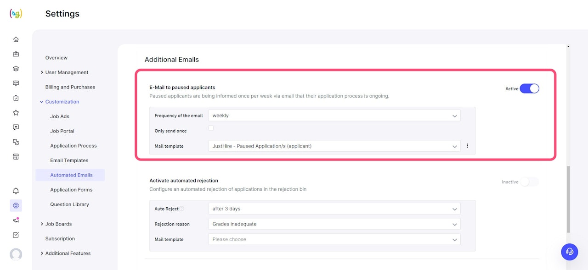Open the Auto Reject days dropdown
Viewport: 588px width, 270px height.
[334, 209]
